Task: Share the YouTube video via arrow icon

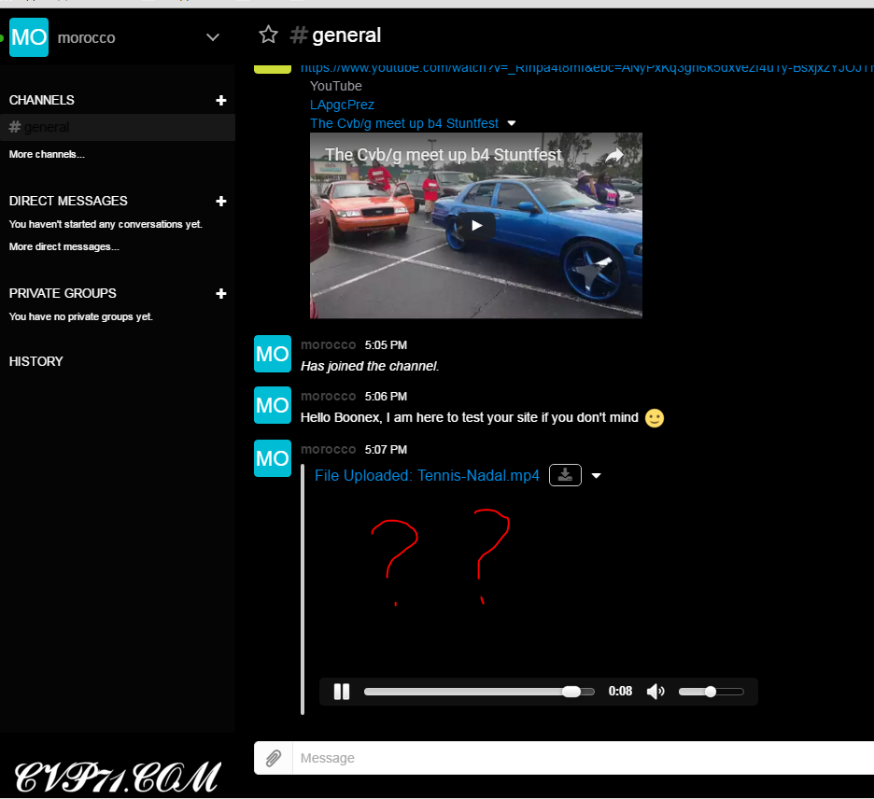Action: click(614, 155)
